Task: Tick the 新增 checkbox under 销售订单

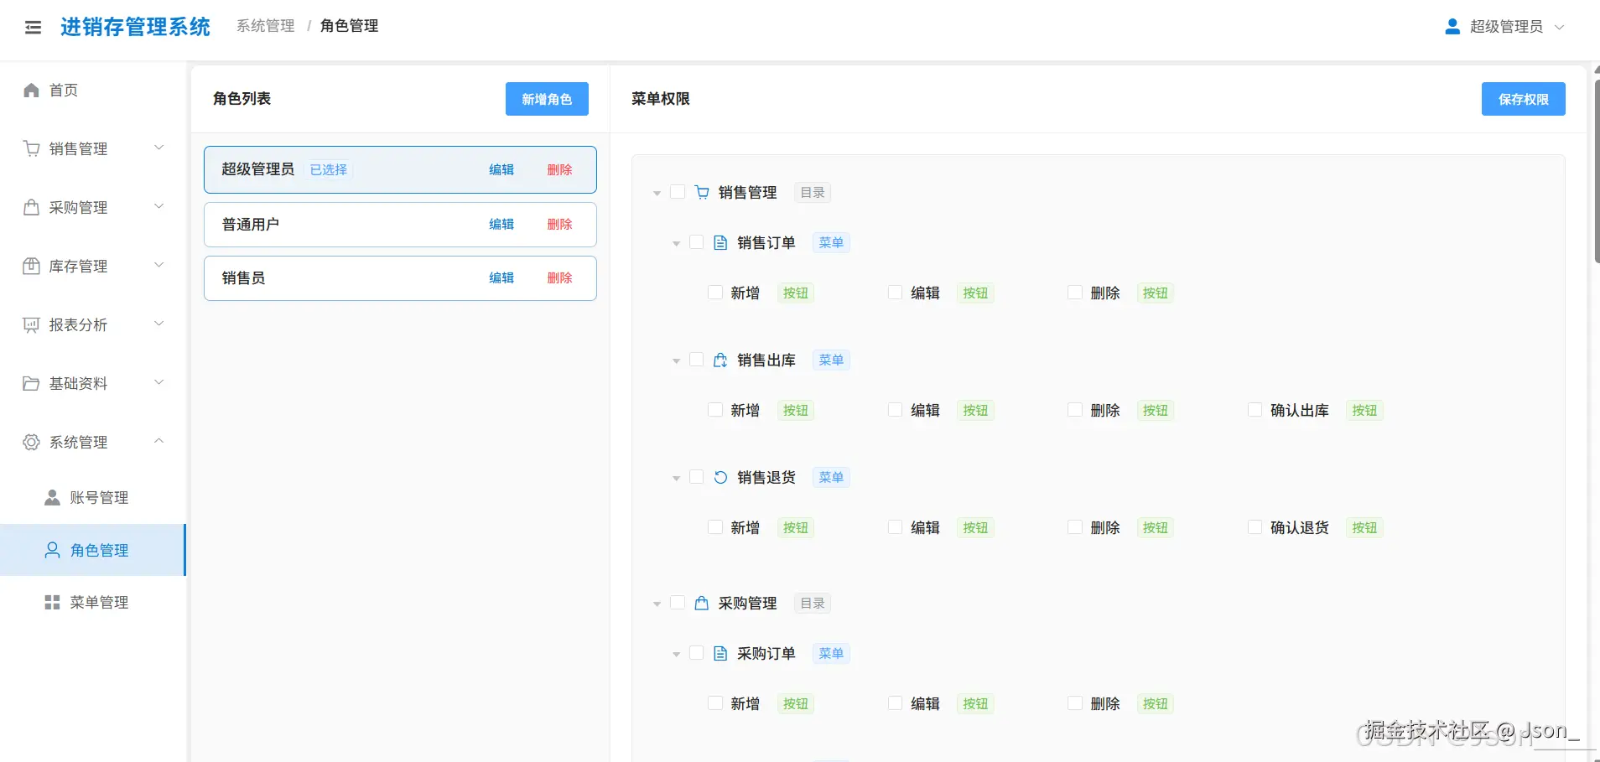Action: click(x=715, y=293)
